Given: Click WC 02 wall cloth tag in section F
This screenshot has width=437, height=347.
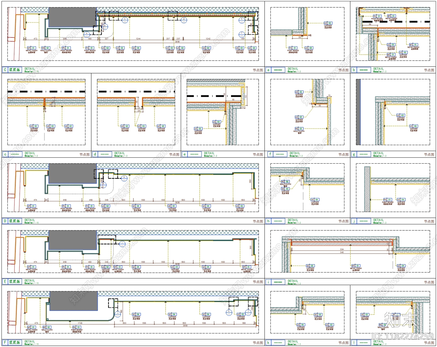Looking at the screenshot, I should [x=46, y=327].
